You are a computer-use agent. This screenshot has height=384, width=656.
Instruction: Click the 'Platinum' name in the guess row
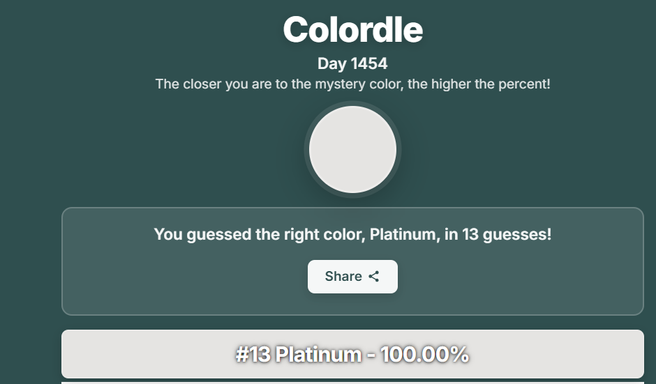[318, 355]
